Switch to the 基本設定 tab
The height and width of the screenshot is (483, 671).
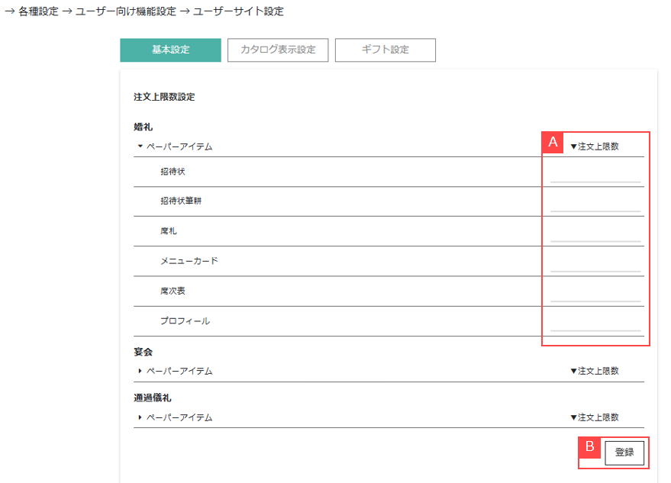point(170,50)
